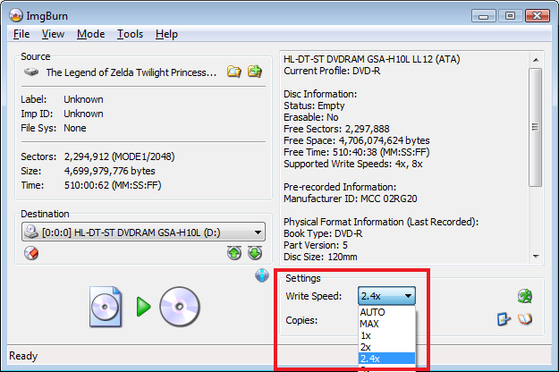Pick 2x from the write speed list
This screenshot has height=372, width=559.
365,347
